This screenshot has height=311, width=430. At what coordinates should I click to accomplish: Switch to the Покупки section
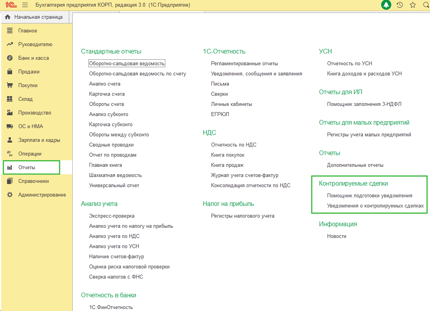(28, 86)
